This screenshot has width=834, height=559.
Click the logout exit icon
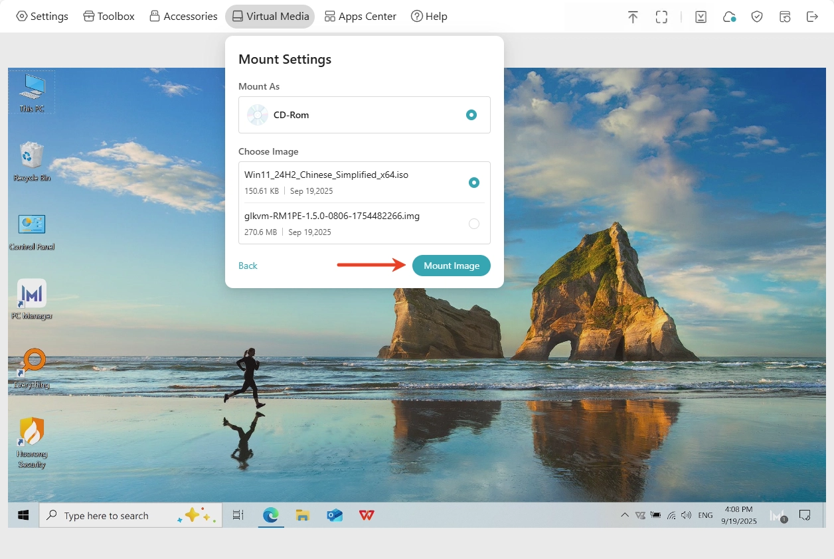coord(812,17)
